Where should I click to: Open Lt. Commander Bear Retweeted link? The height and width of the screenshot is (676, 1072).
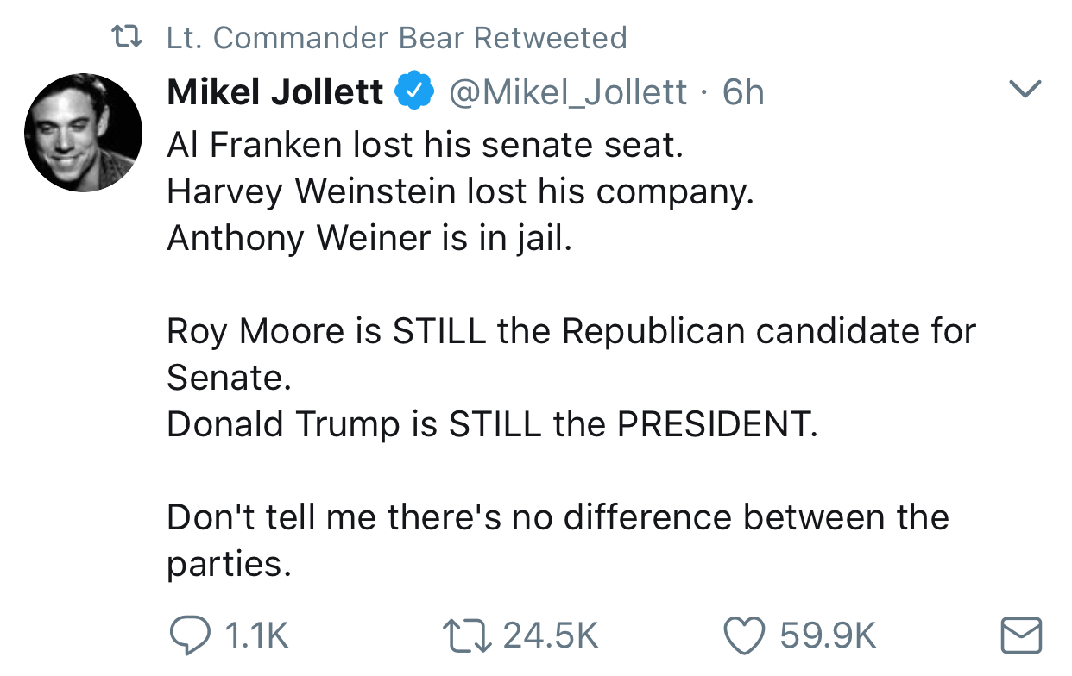pyautogui.click(x=396, y=37)
